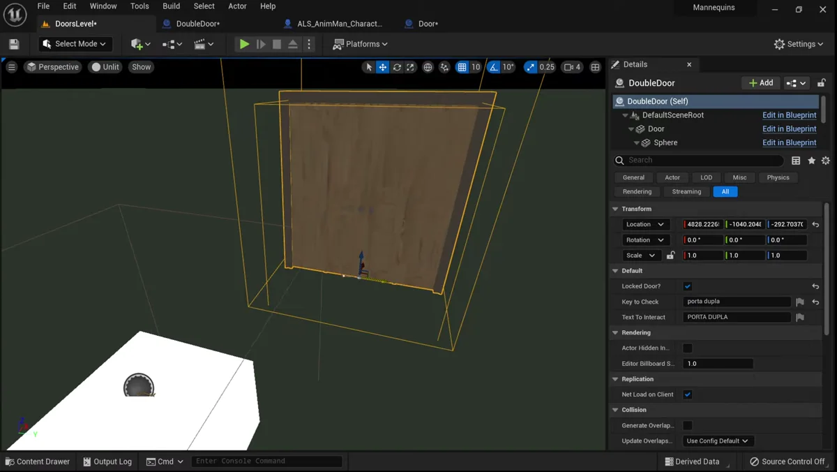Image resolution: width=837 pixels, height=472 pixels.
Task: Reset Location to default arrow
Action: tap(815, 224)
